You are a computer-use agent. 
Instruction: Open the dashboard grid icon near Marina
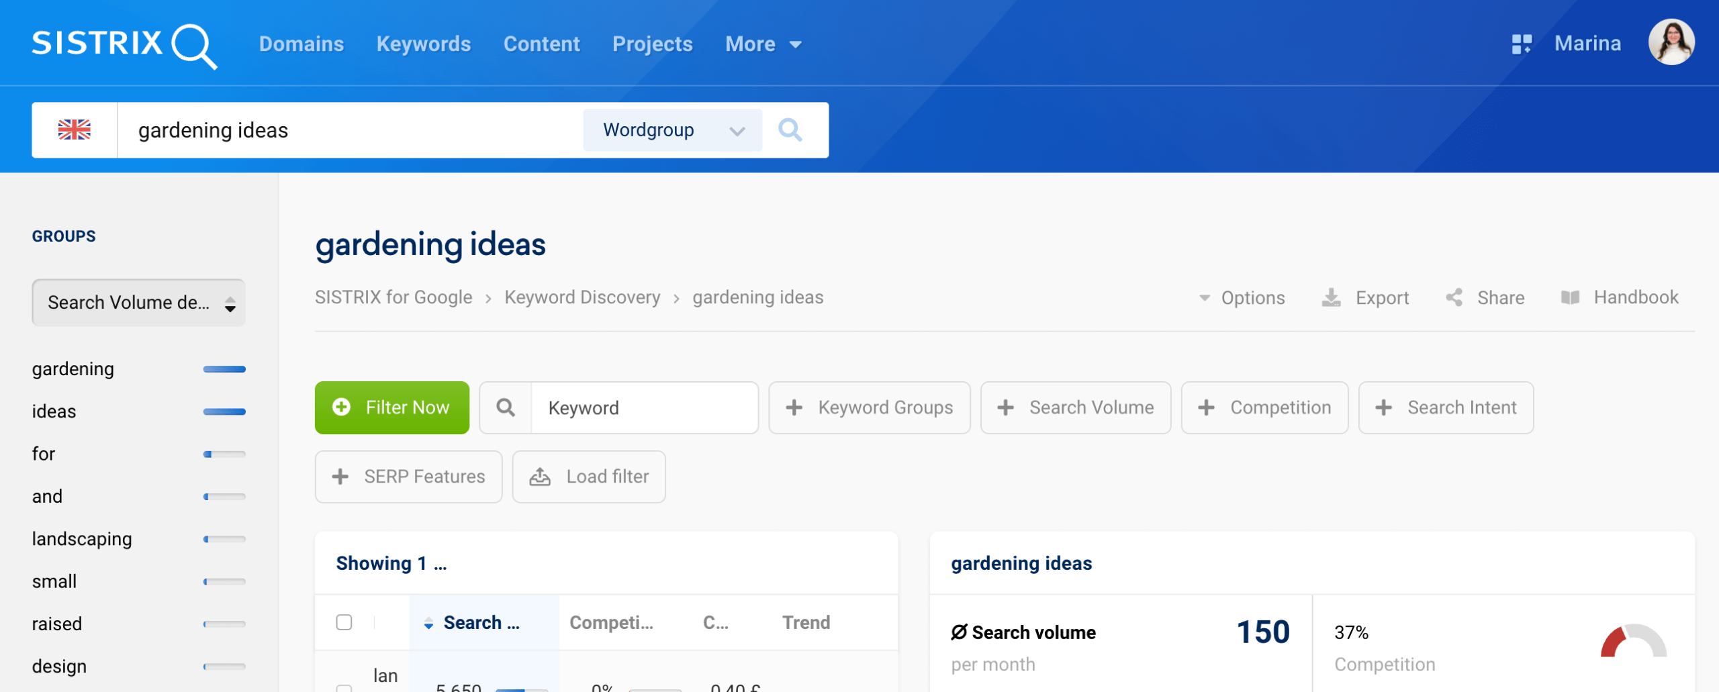1522,44
